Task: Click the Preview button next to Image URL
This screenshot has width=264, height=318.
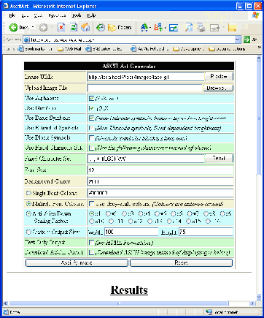Action: point(219,77)
